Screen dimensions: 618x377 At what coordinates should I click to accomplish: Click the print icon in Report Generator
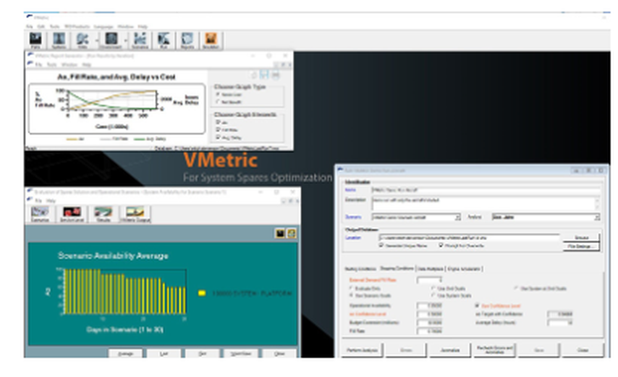(275, 75)
